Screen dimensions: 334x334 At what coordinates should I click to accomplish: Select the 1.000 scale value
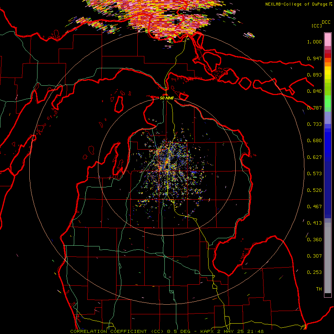[314, 42]
